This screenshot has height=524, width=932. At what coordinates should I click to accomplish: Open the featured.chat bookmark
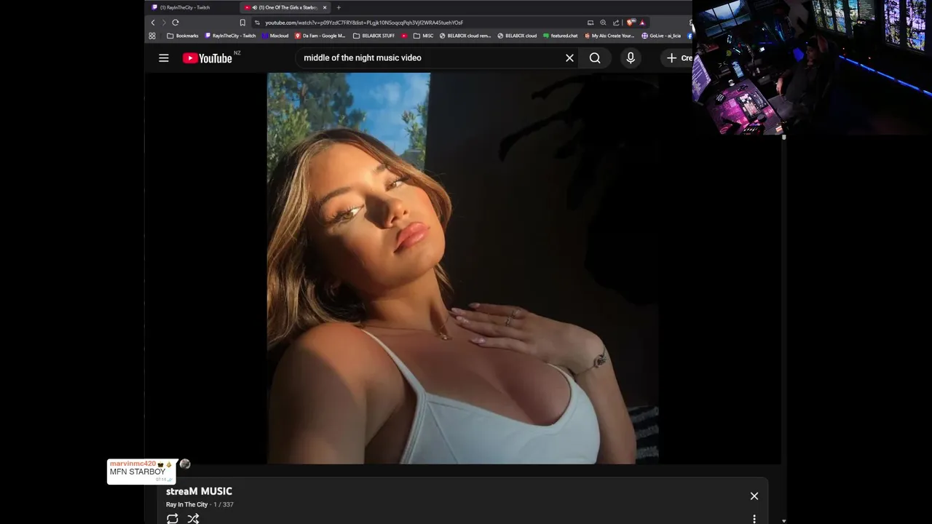coord(560,36)
